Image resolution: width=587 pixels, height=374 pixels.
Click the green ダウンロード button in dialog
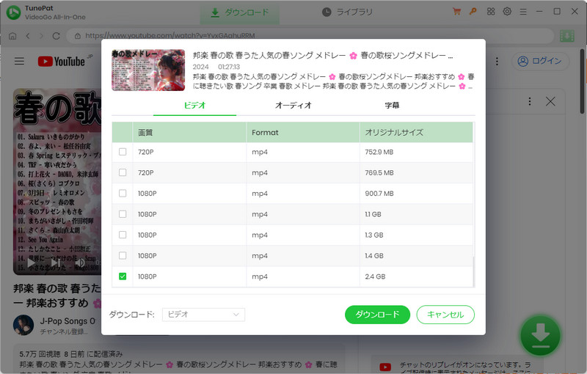pyautogui.click(x=377, y=315)
